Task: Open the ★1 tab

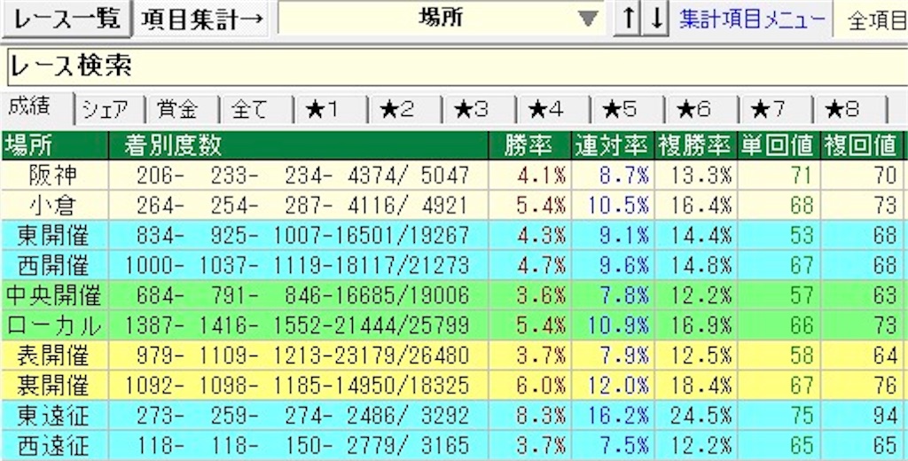Action: 332,110
